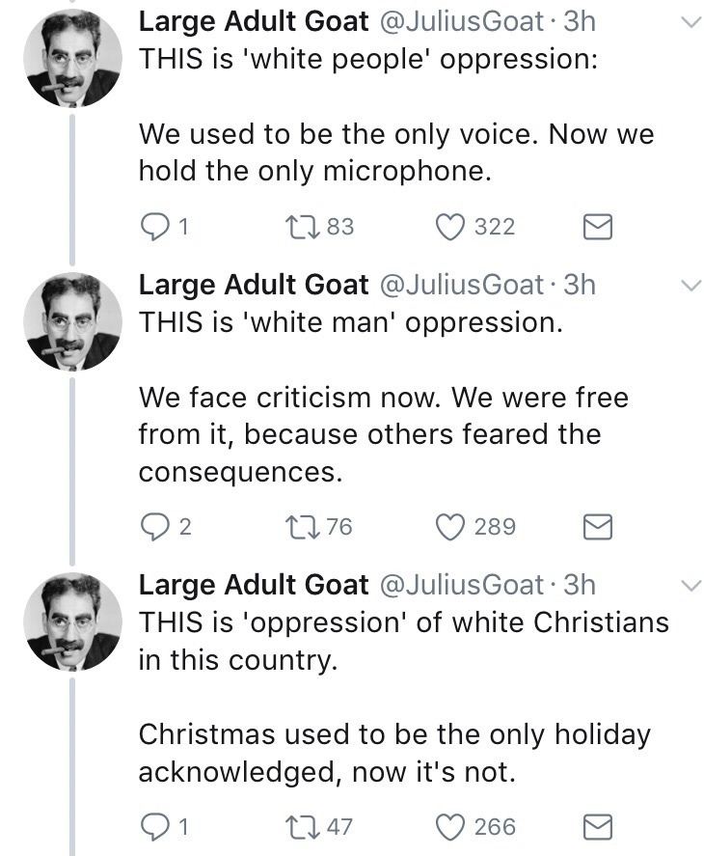Retweet the tweet with 76 retweets
704x856 pixels.
pyautogui.click(x=299, y=527)
